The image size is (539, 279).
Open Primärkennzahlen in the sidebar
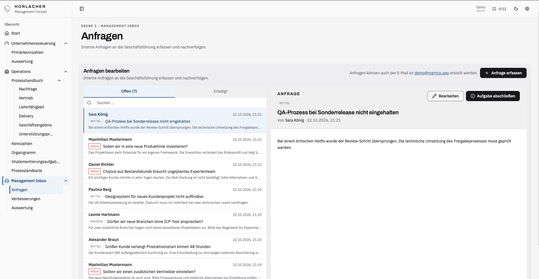coord(28,52)
